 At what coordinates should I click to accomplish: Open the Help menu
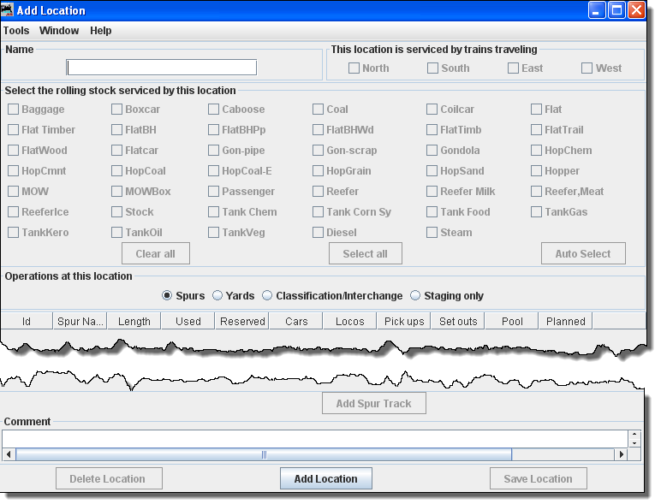pos(101,31)
